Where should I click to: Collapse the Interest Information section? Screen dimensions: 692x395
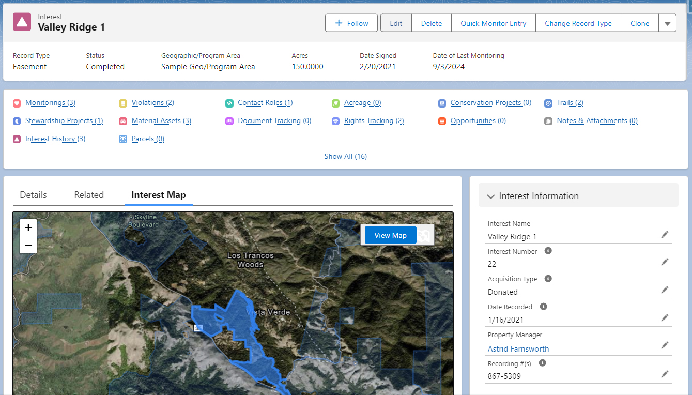tap(490, 196)
